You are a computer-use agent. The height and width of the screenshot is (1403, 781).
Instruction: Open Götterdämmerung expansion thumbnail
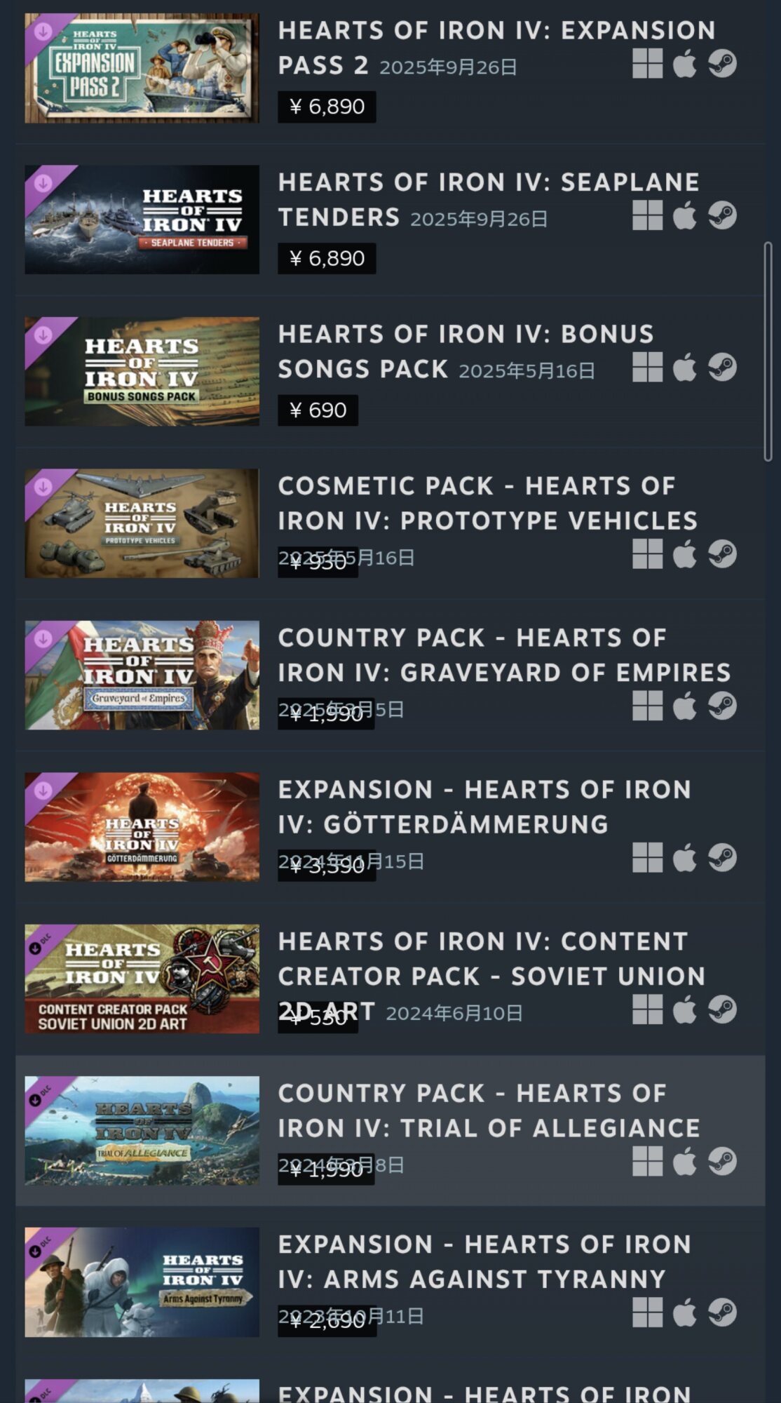pyautogui.click(x=142, y=827)
